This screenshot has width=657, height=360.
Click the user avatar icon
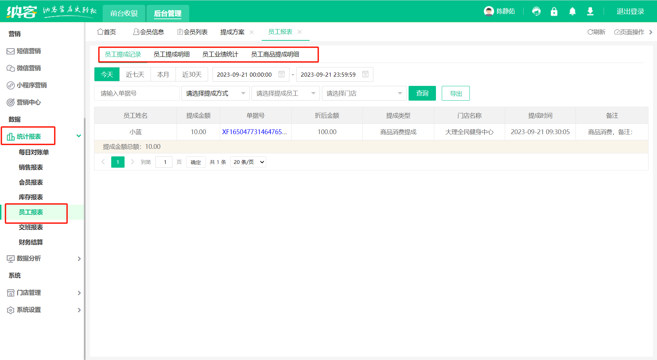pos(489,11)
